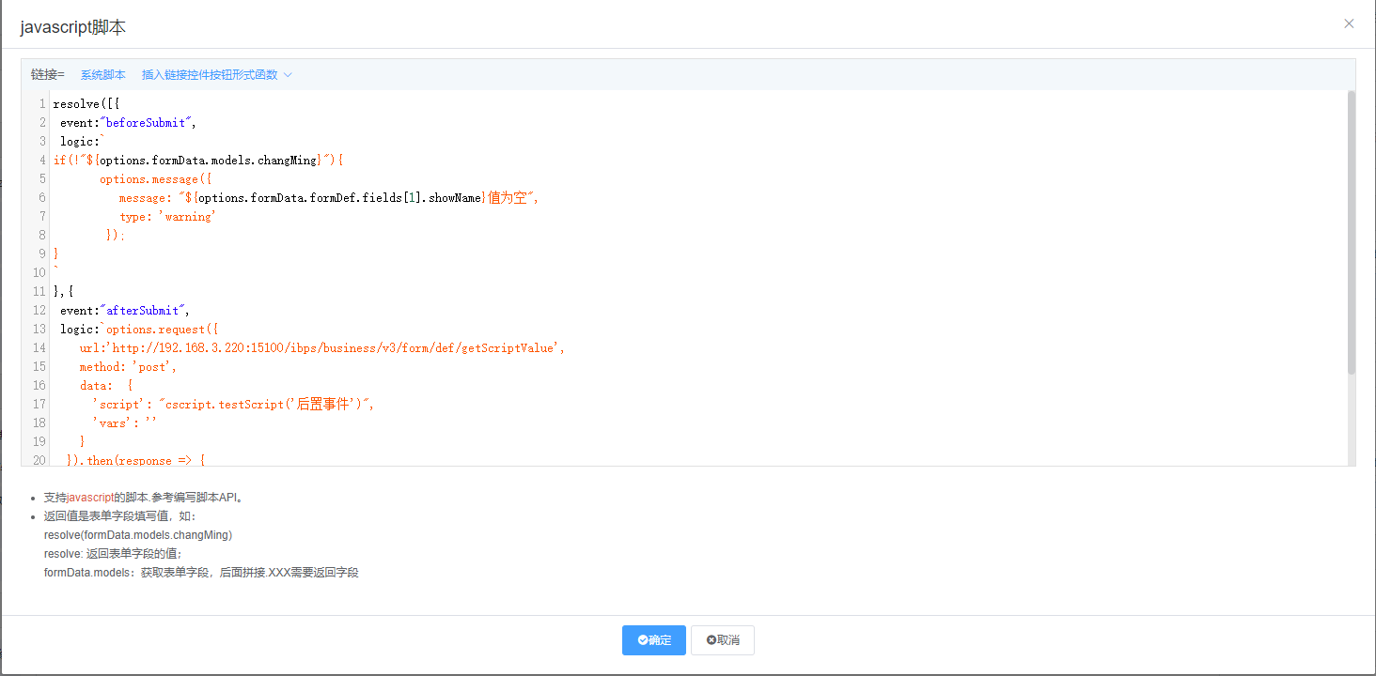This screenshot has height=676, width=1376.
Task: Click the if condition with changMing
Action: click(x=198, y=161)
